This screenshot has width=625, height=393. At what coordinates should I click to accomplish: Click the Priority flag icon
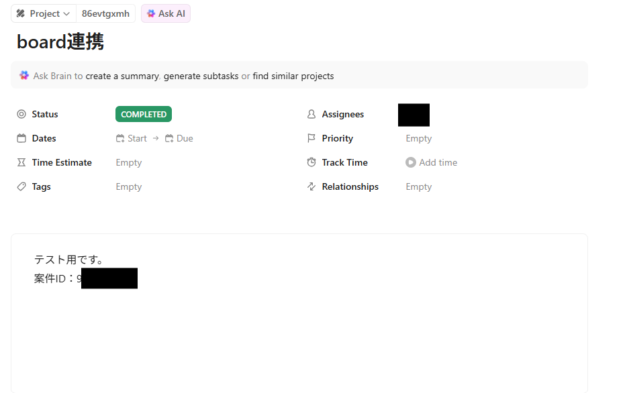pyautogui.click(x=311, y=138)
